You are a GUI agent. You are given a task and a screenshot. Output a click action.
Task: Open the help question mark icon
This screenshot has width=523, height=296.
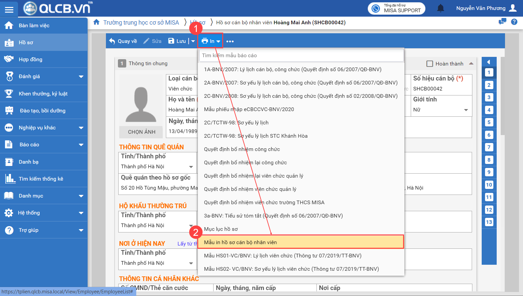(x=514, y=22)
